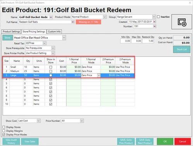
Task: Click the Min Qty input field
Action: click(x=125, y=41)
